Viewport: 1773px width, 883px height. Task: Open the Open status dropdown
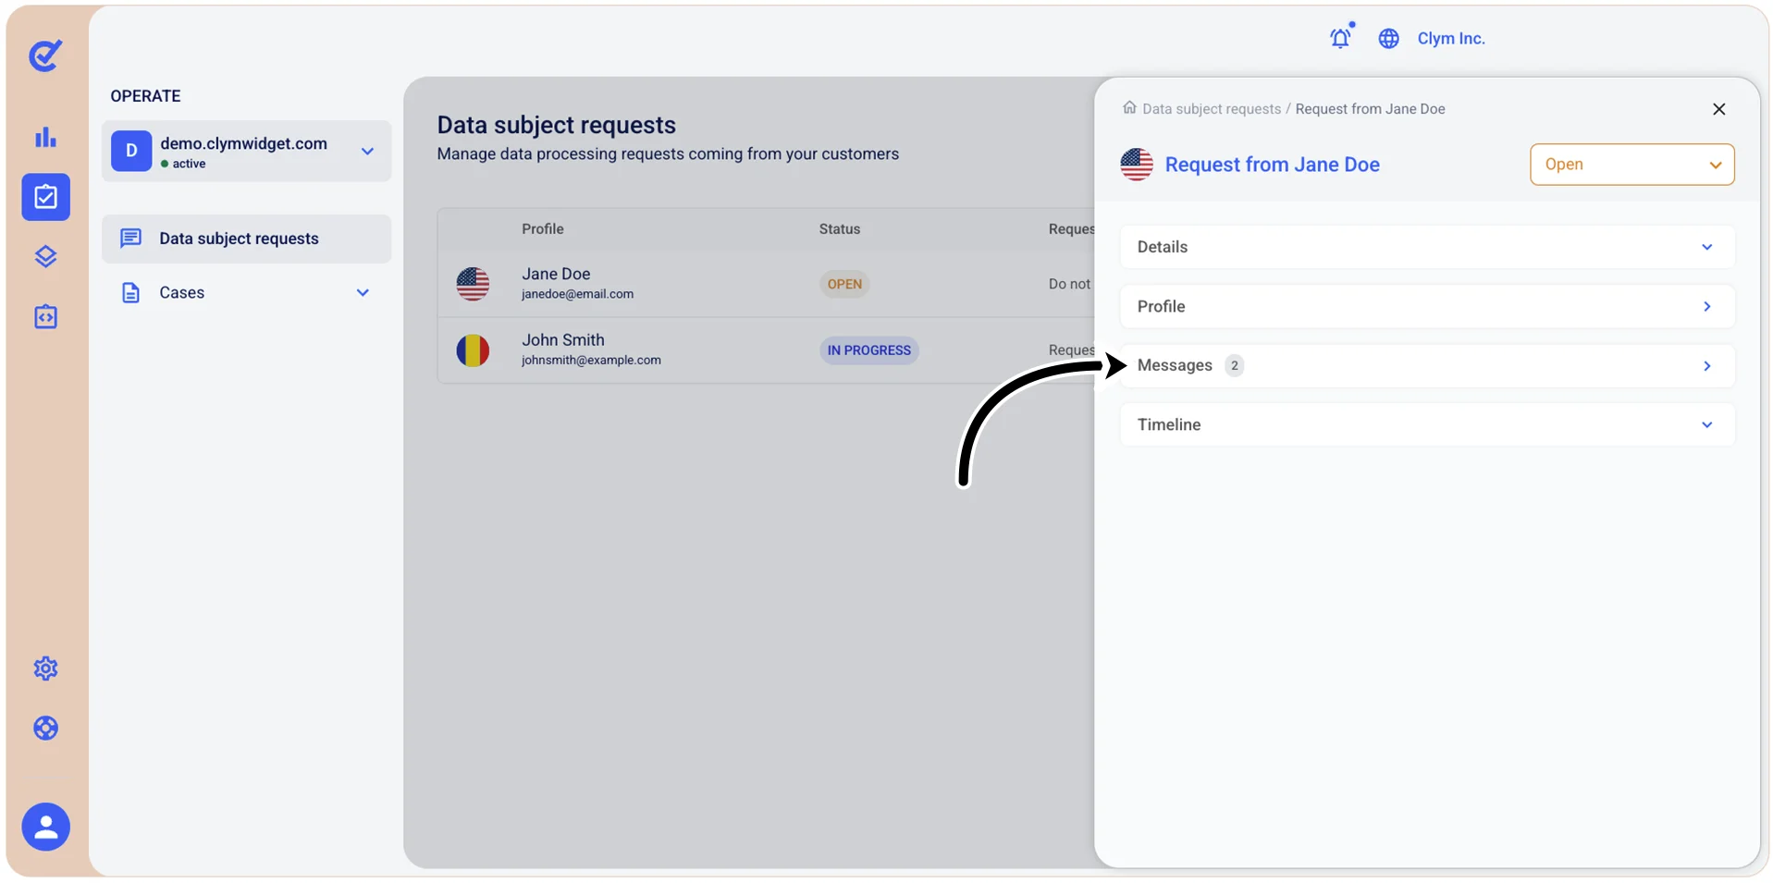point(1631,165)
